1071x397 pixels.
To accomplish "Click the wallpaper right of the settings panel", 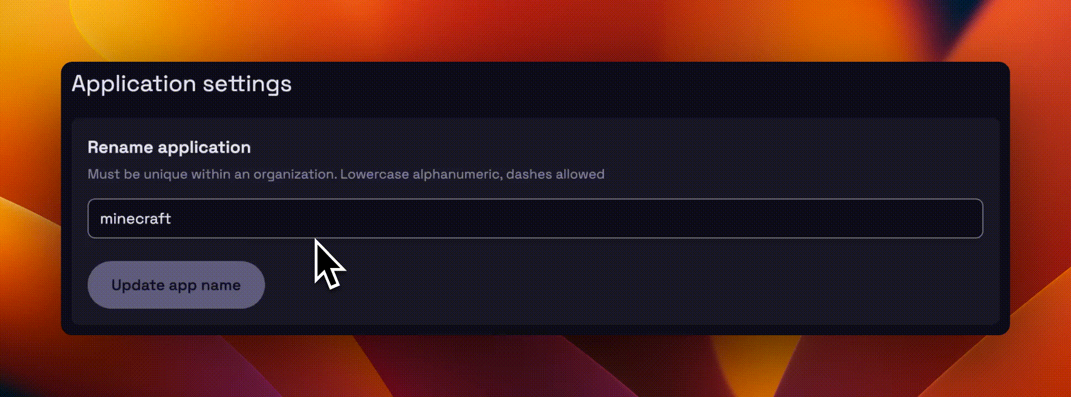I will point(1041,198).
